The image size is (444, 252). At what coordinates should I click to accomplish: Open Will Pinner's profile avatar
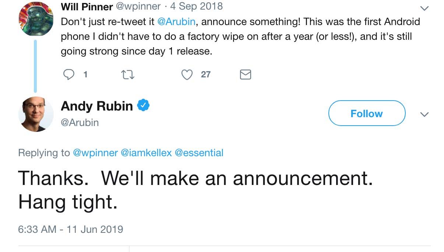(x=36, y=19)
